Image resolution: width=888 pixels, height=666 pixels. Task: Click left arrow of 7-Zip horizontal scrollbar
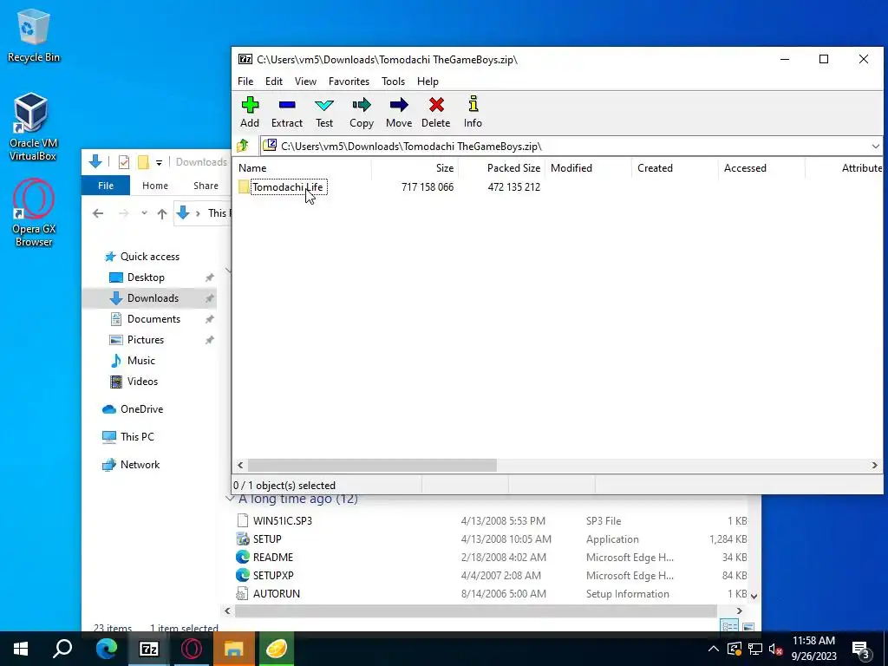click(240, 465)
